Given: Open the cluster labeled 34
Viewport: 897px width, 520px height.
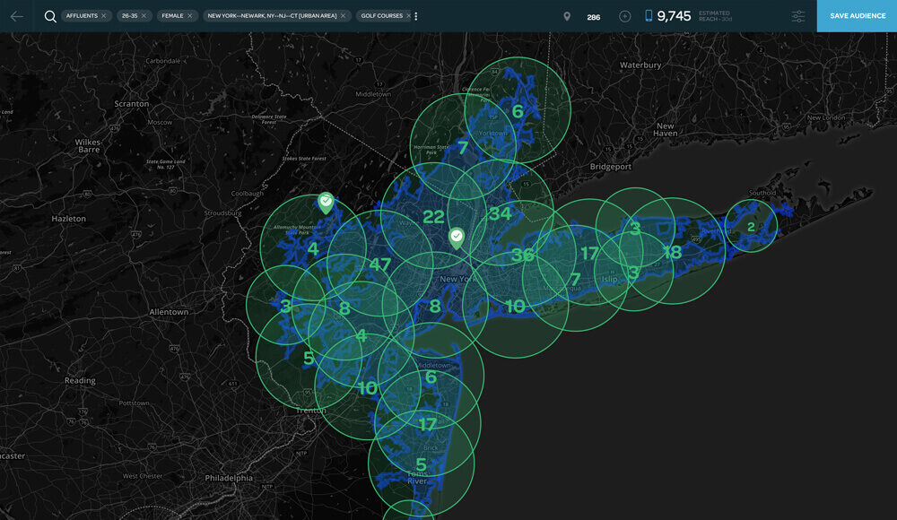Looking at the screenshot, I should 500,213.
